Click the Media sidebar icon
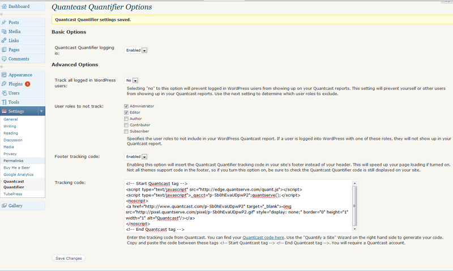This screenshot has height=271, width=453. [x=4, y=32]
